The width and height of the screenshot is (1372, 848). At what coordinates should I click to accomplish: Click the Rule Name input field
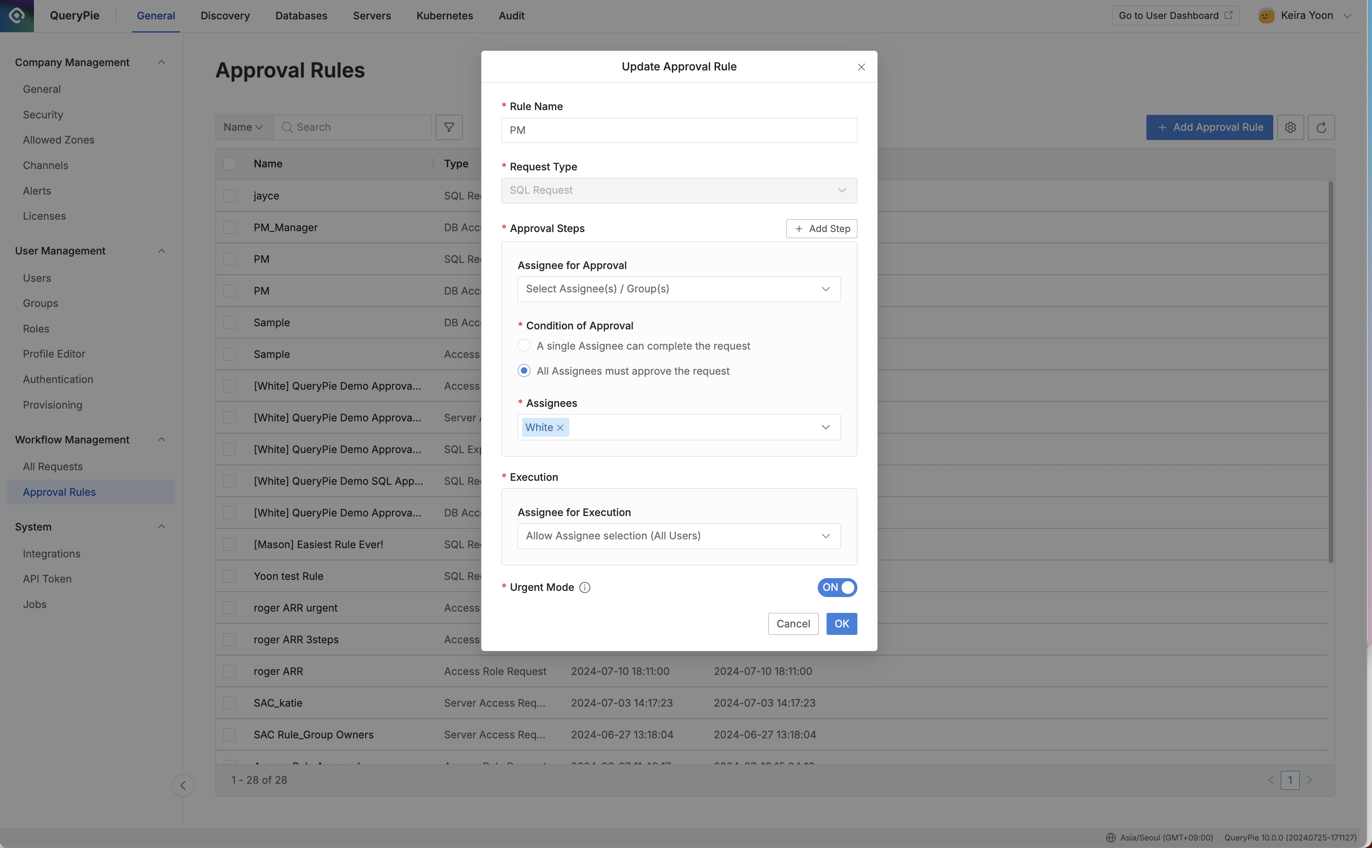click(679, 130)
